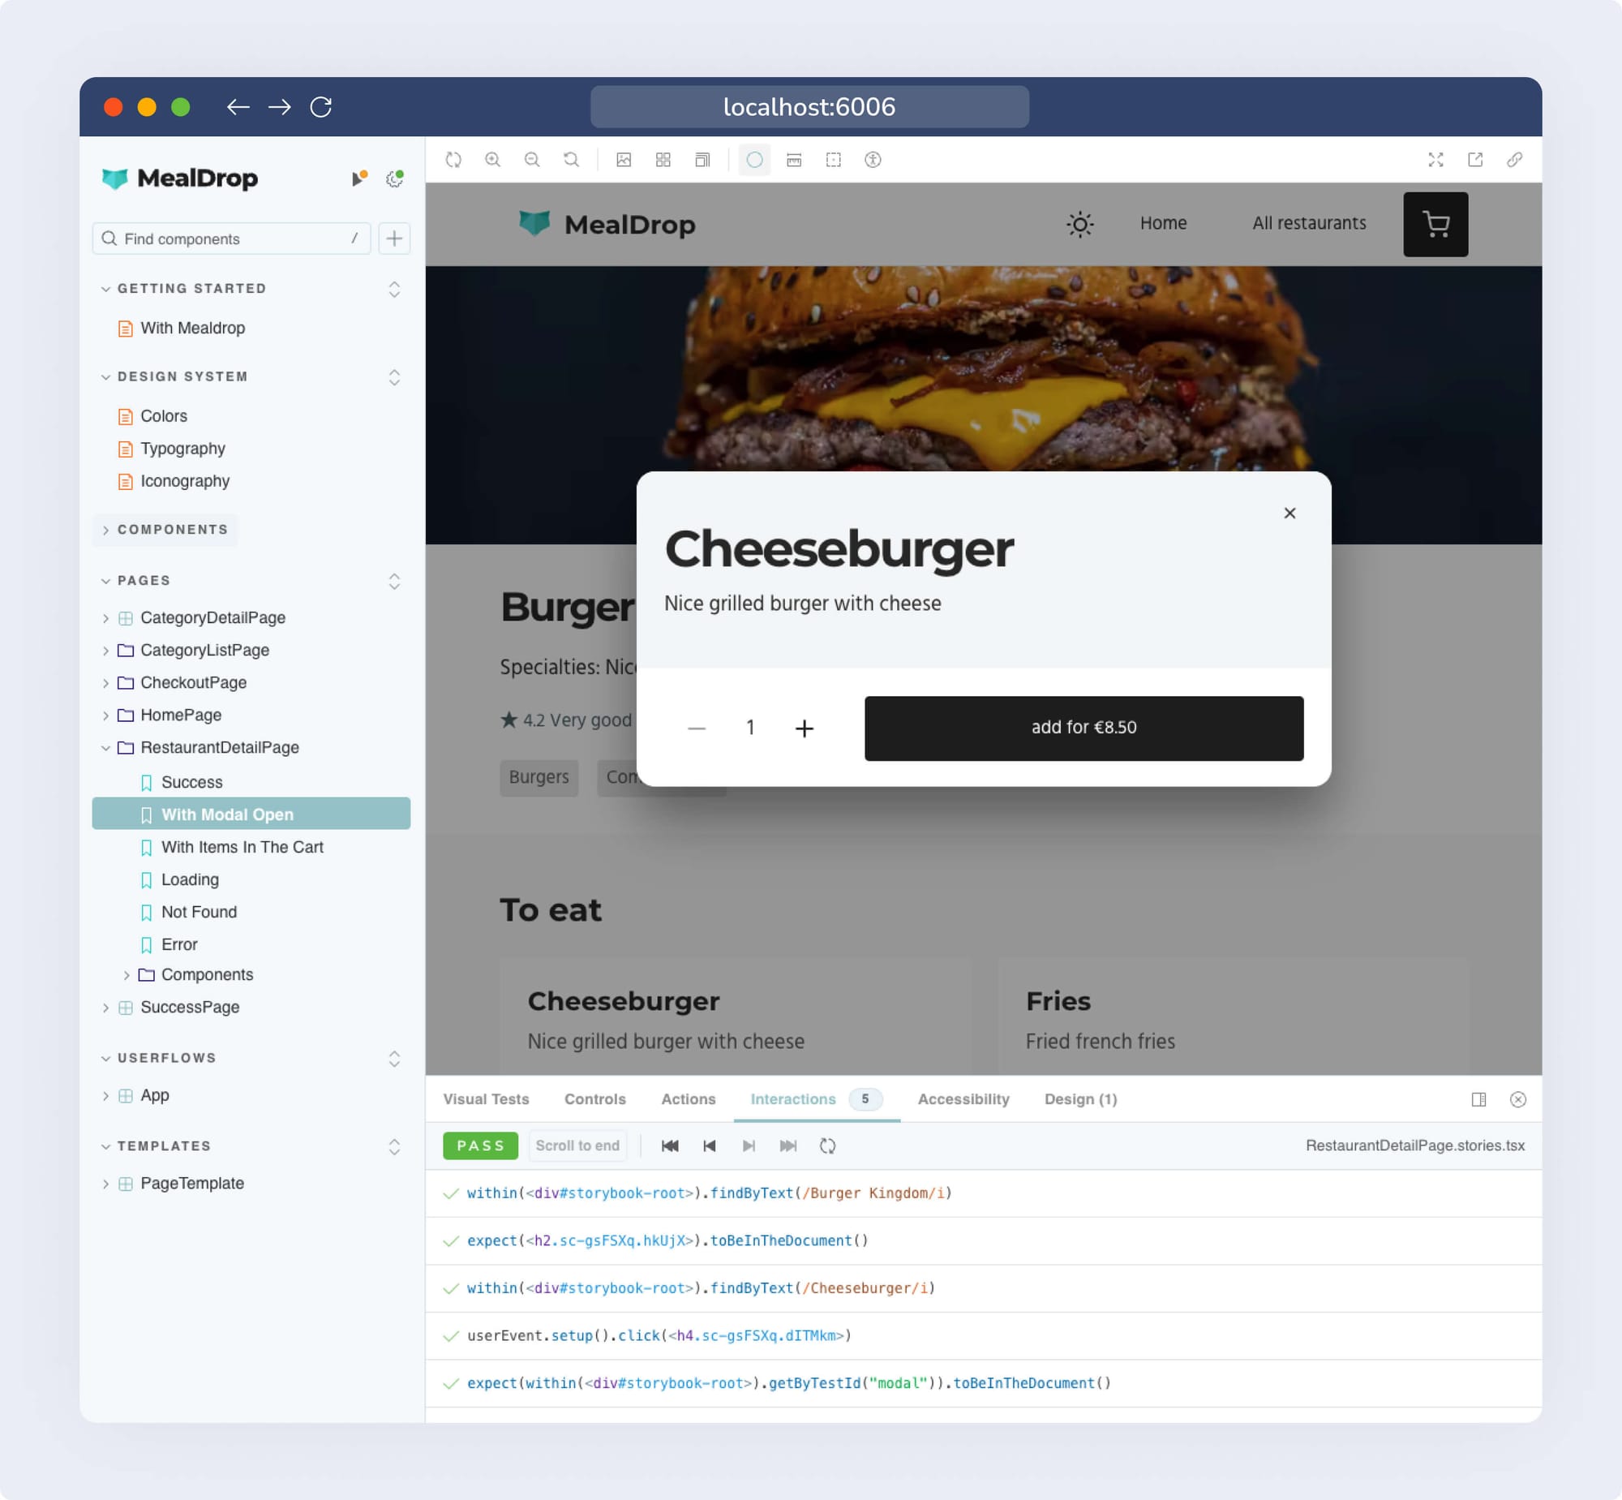The height and width of the screenshot is (1500, 1622).
Task: Click the fullscreen toggle icon
Action: 1435,160
